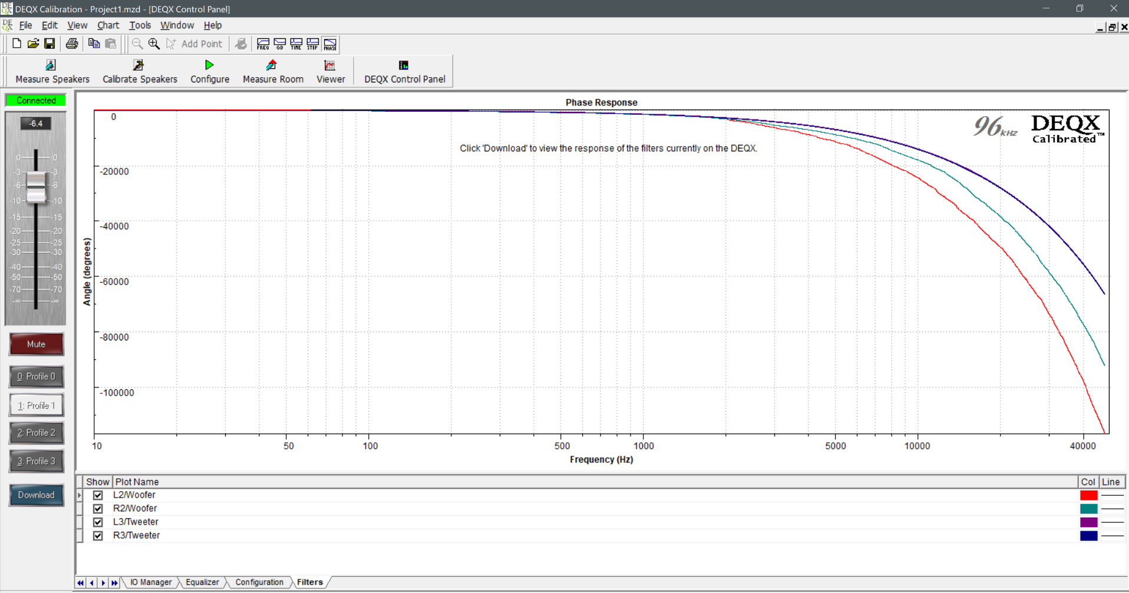
Task: Switch to Configuration tab
Action: click(x=259, y=582)
